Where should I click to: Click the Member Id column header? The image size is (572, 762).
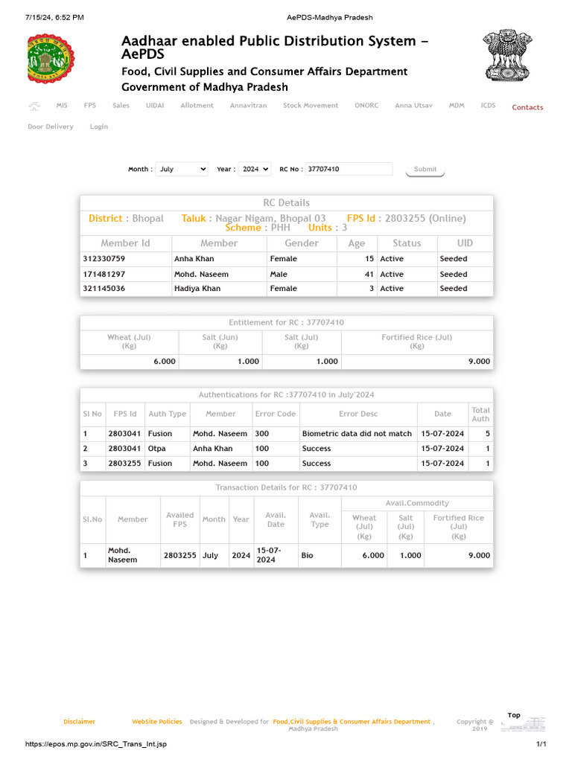(x=125, y=243)
